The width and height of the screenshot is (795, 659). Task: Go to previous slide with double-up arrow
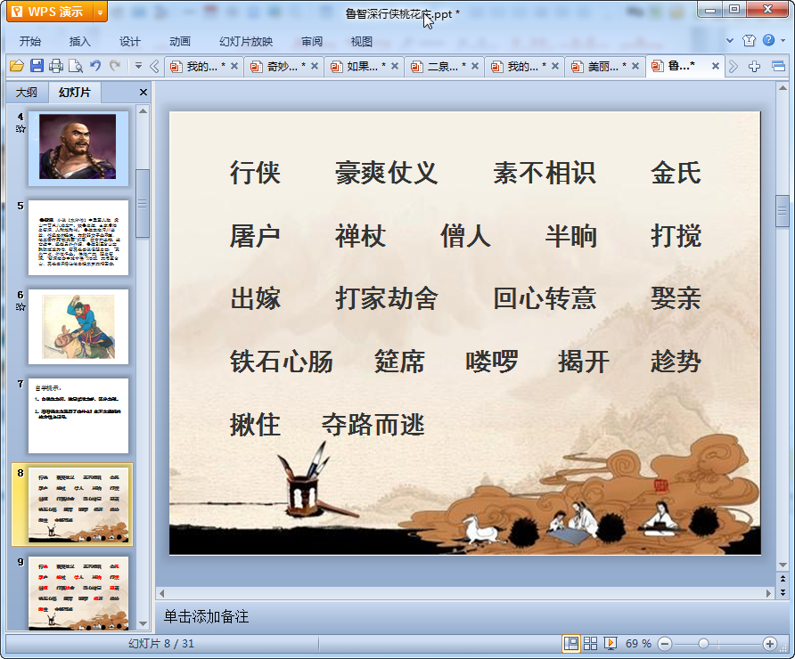(783, 579)
